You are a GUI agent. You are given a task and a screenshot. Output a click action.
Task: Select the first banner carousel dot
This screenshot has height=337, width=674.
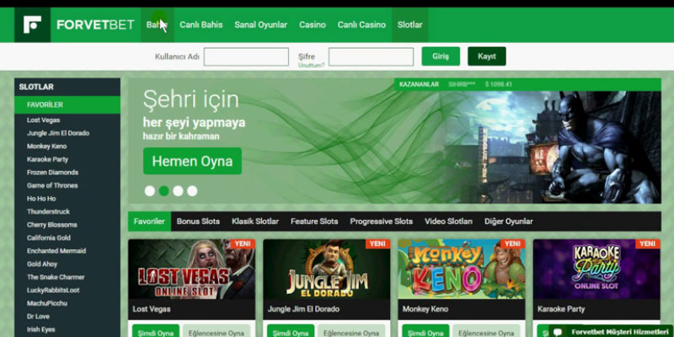point(150,191)
